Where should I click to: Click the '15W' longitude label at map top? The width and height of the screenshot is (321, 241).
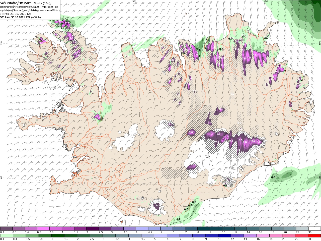(x=266, y=1)
